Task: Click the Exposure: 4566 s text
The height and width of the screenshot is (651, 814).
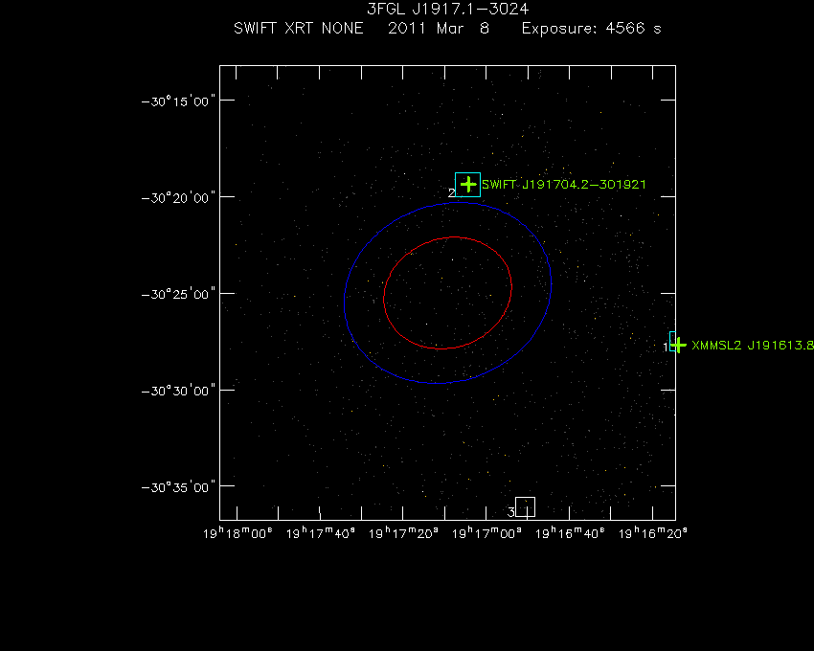Action: point(591,29)
